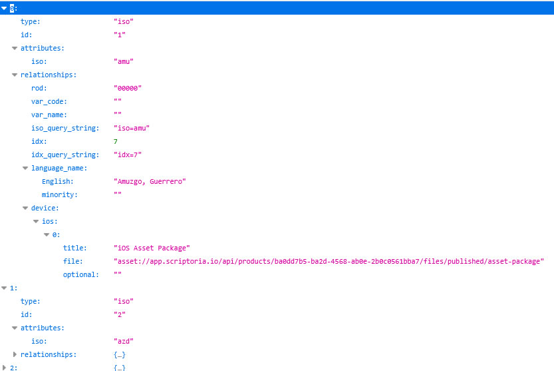Collapse the device node

26,208
